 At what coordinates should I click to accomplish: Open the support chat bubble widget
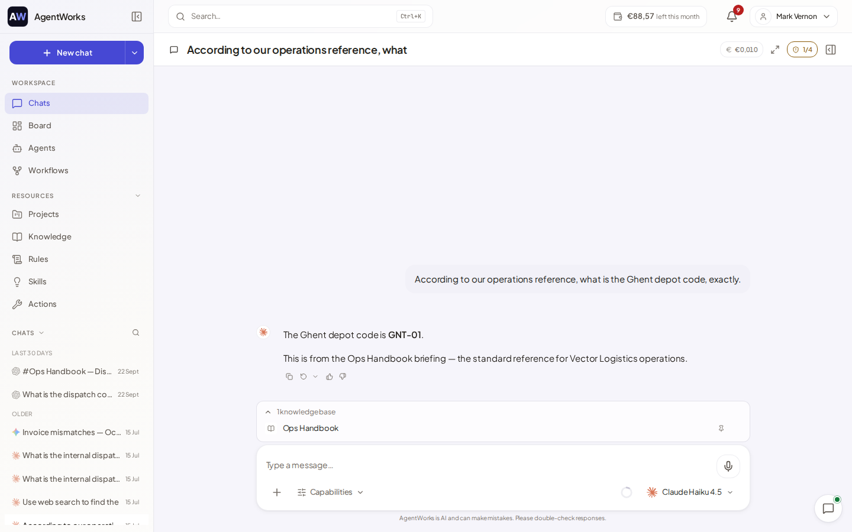[828, 508]
